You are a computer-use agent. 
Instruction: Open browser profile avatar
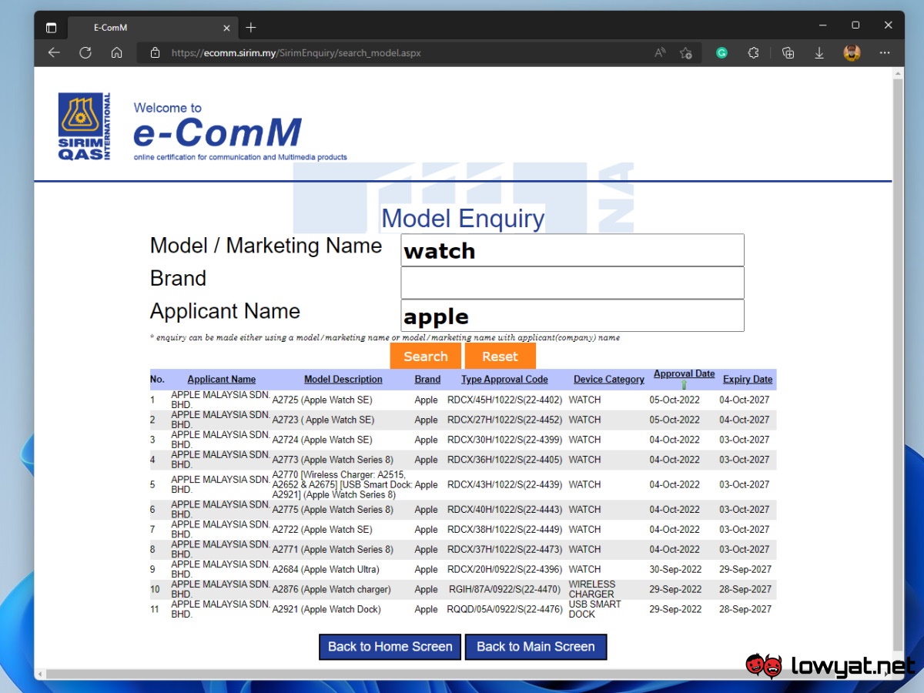click(x=852, y=53)
